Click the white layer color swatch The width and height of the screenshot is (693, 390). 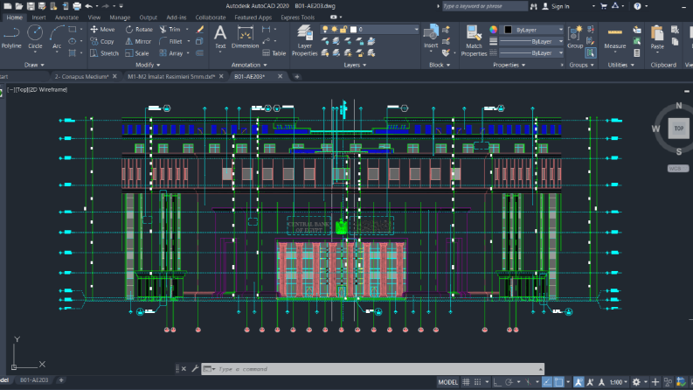tap(353, 29)
